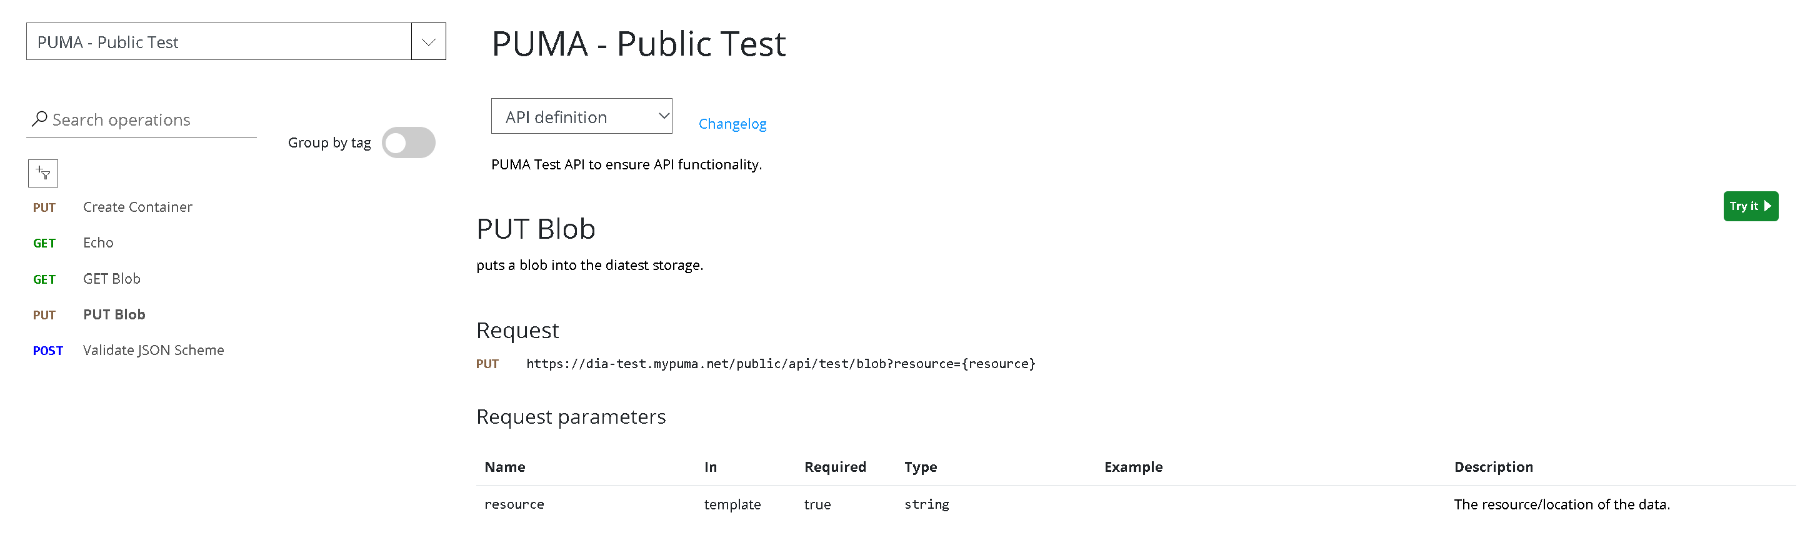
Task: Toggle the Group by tag switch
Action: (x=408, y=142)
